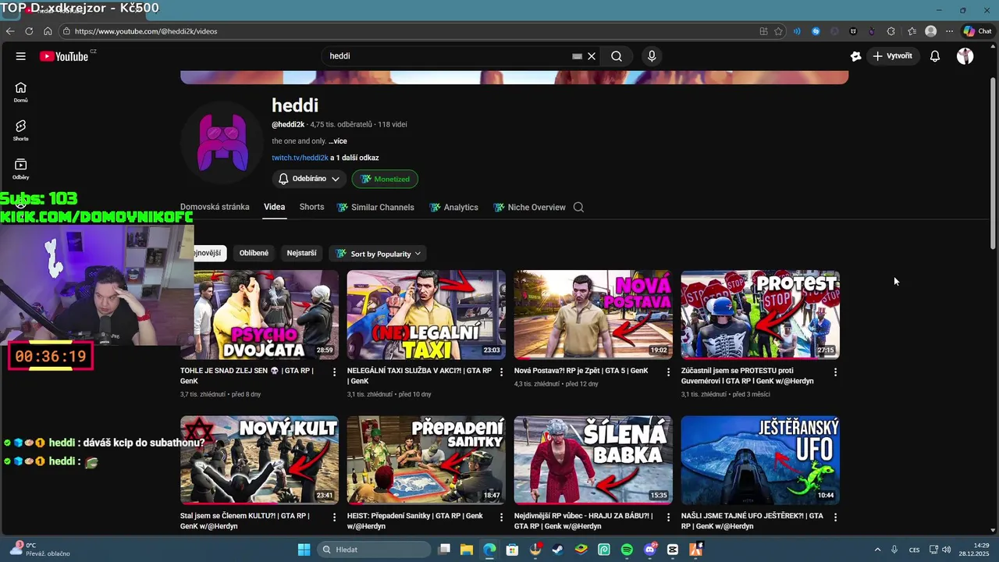Image resolution: width=999 pixels, height=562 pixels.
Task: Open the browser Extensions puzzle icon
Action: point(891,31)
